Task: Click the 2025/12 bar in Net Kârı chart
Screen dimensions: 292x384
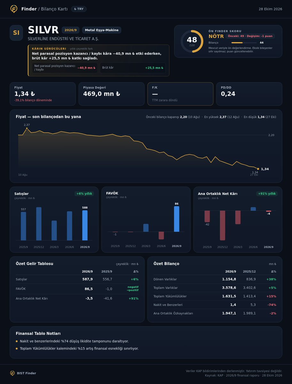Action: (222, 225)
